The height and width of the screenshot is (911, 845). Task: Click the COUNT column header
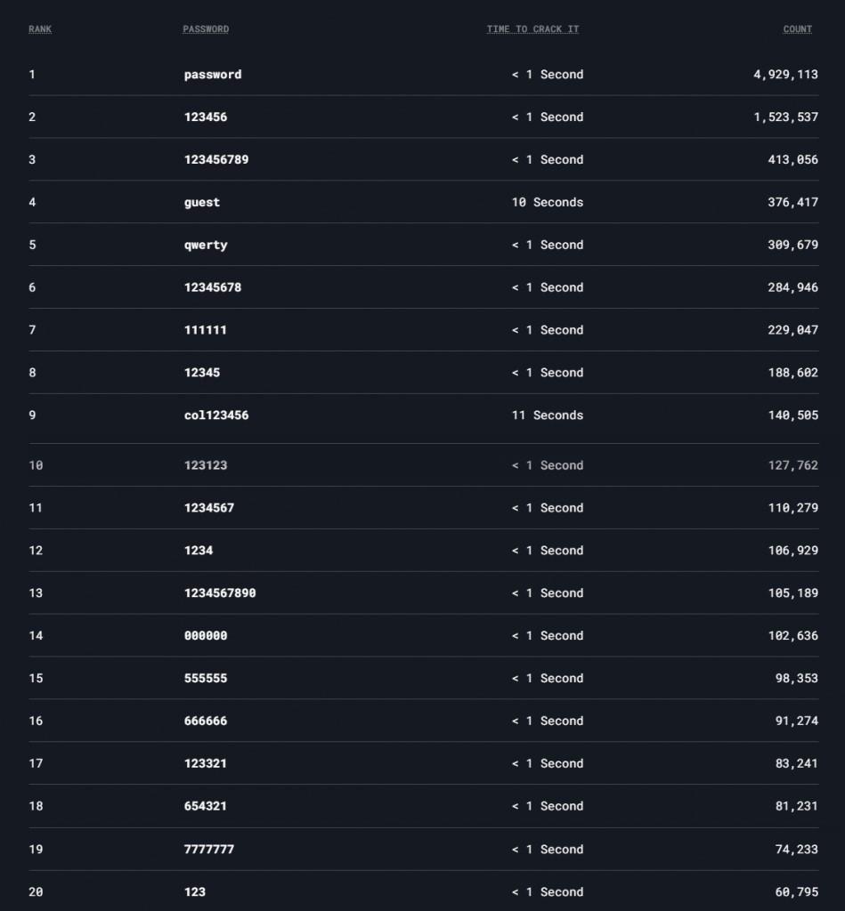pyautogui.click(x=797, y=29)
